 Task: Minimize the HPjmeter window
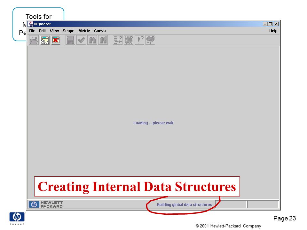[x=265, y=24]
